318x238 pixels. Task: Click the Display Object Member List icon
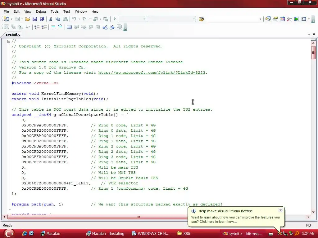(x=7, y=27)
